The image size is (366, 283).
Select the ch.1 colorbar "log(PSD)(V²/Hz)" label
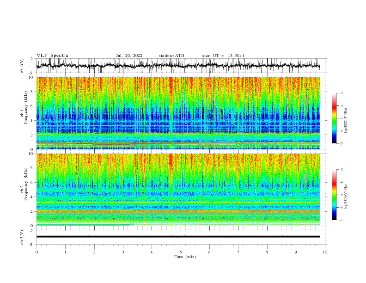click(346, 121)
